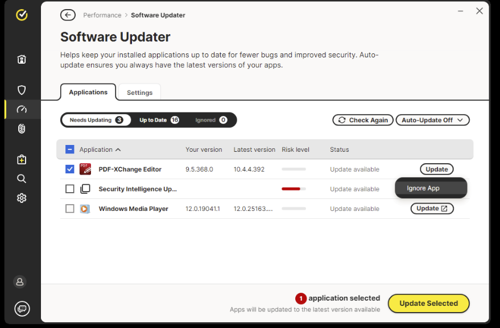Screen dimensions: 500x328
Task: Click PDF-XChange Editor Update available status
Action: [x=354, y=169]
